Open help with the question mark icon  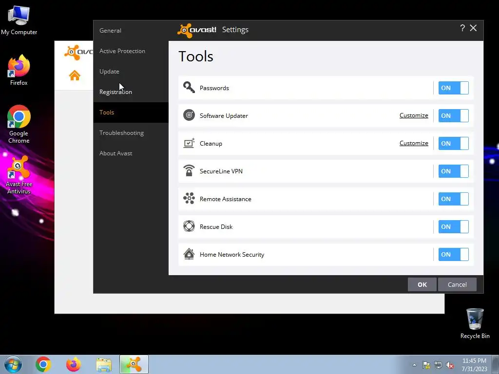pyautogui.click(x=462, y=28)
